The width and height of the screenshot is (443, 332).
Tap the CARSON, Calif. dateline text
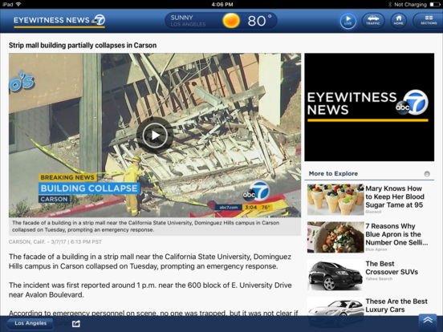pos(55,242)
